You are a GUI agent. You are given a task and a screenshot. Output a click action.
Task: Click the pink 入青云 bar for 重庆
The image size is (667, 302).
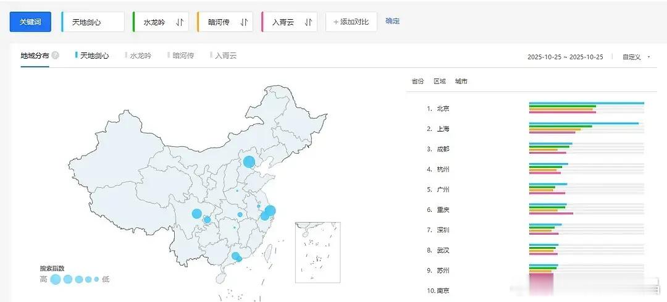(552, 214)
